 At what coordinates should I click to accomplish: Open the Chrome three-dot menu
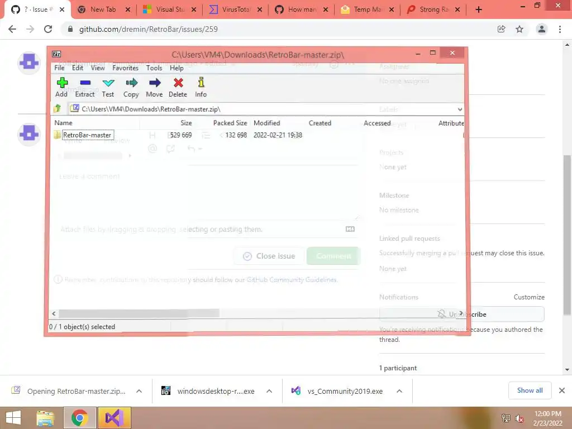(560, 29)
